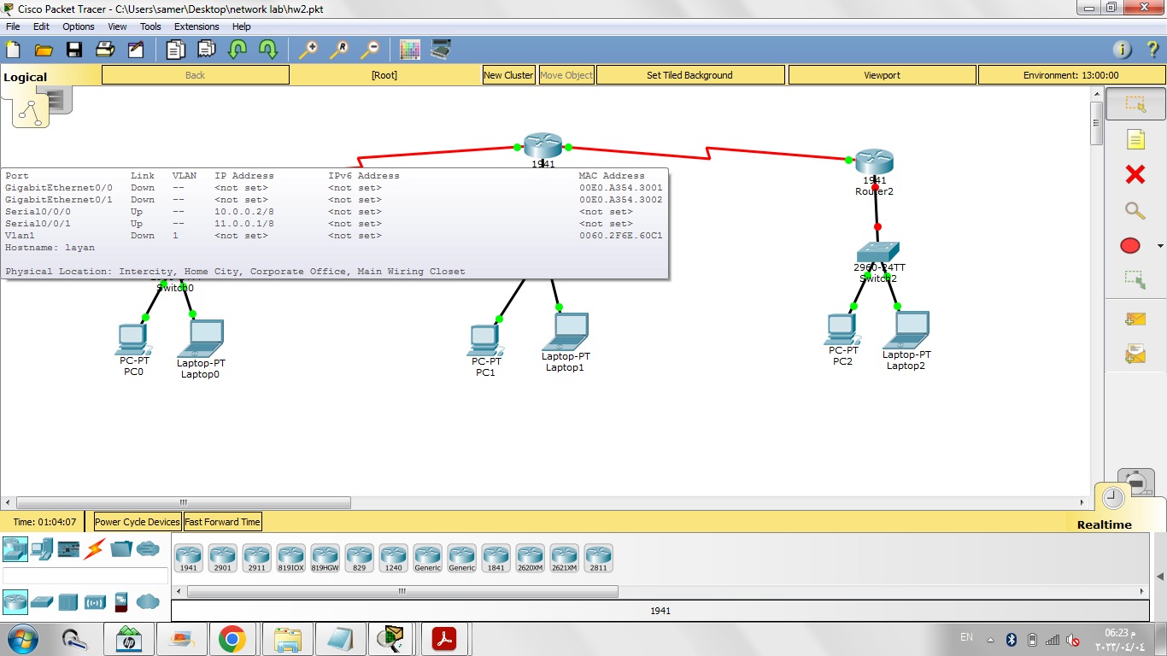Save the current network with the floppy icon
This screenshot has width=1167, height=656.
click(74, 50)
